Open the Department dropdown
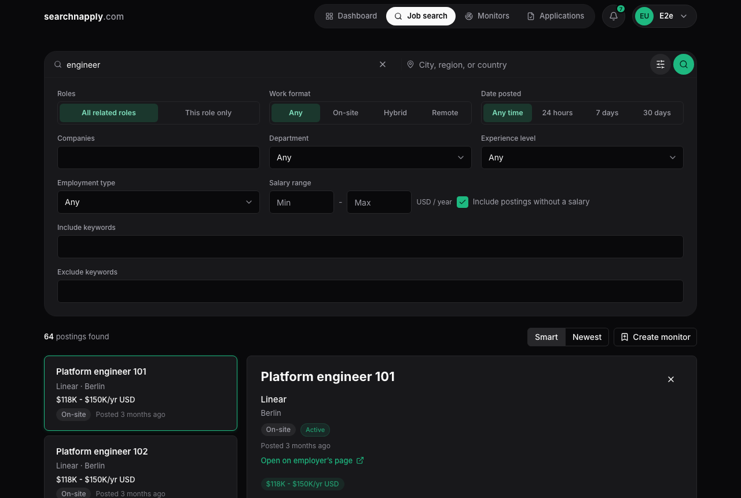 pos(370,158)
